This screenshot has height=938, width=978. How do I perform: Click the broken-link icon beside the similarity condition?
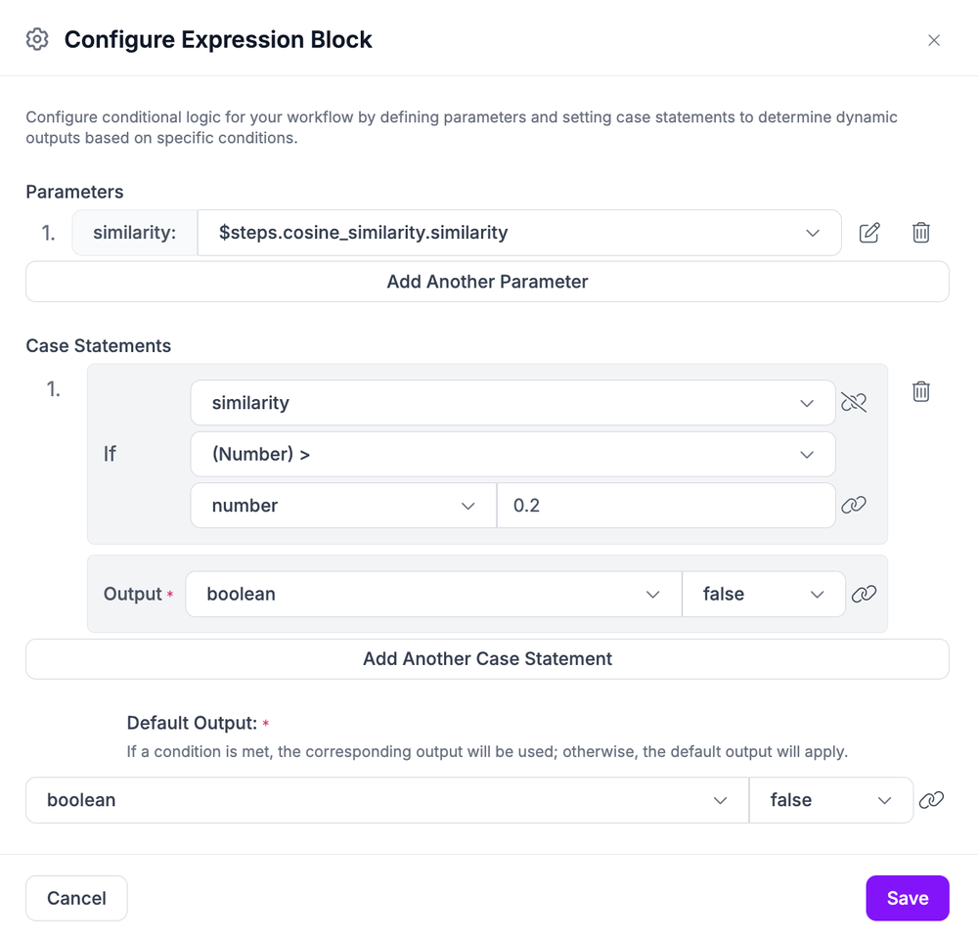coord(854,401)
